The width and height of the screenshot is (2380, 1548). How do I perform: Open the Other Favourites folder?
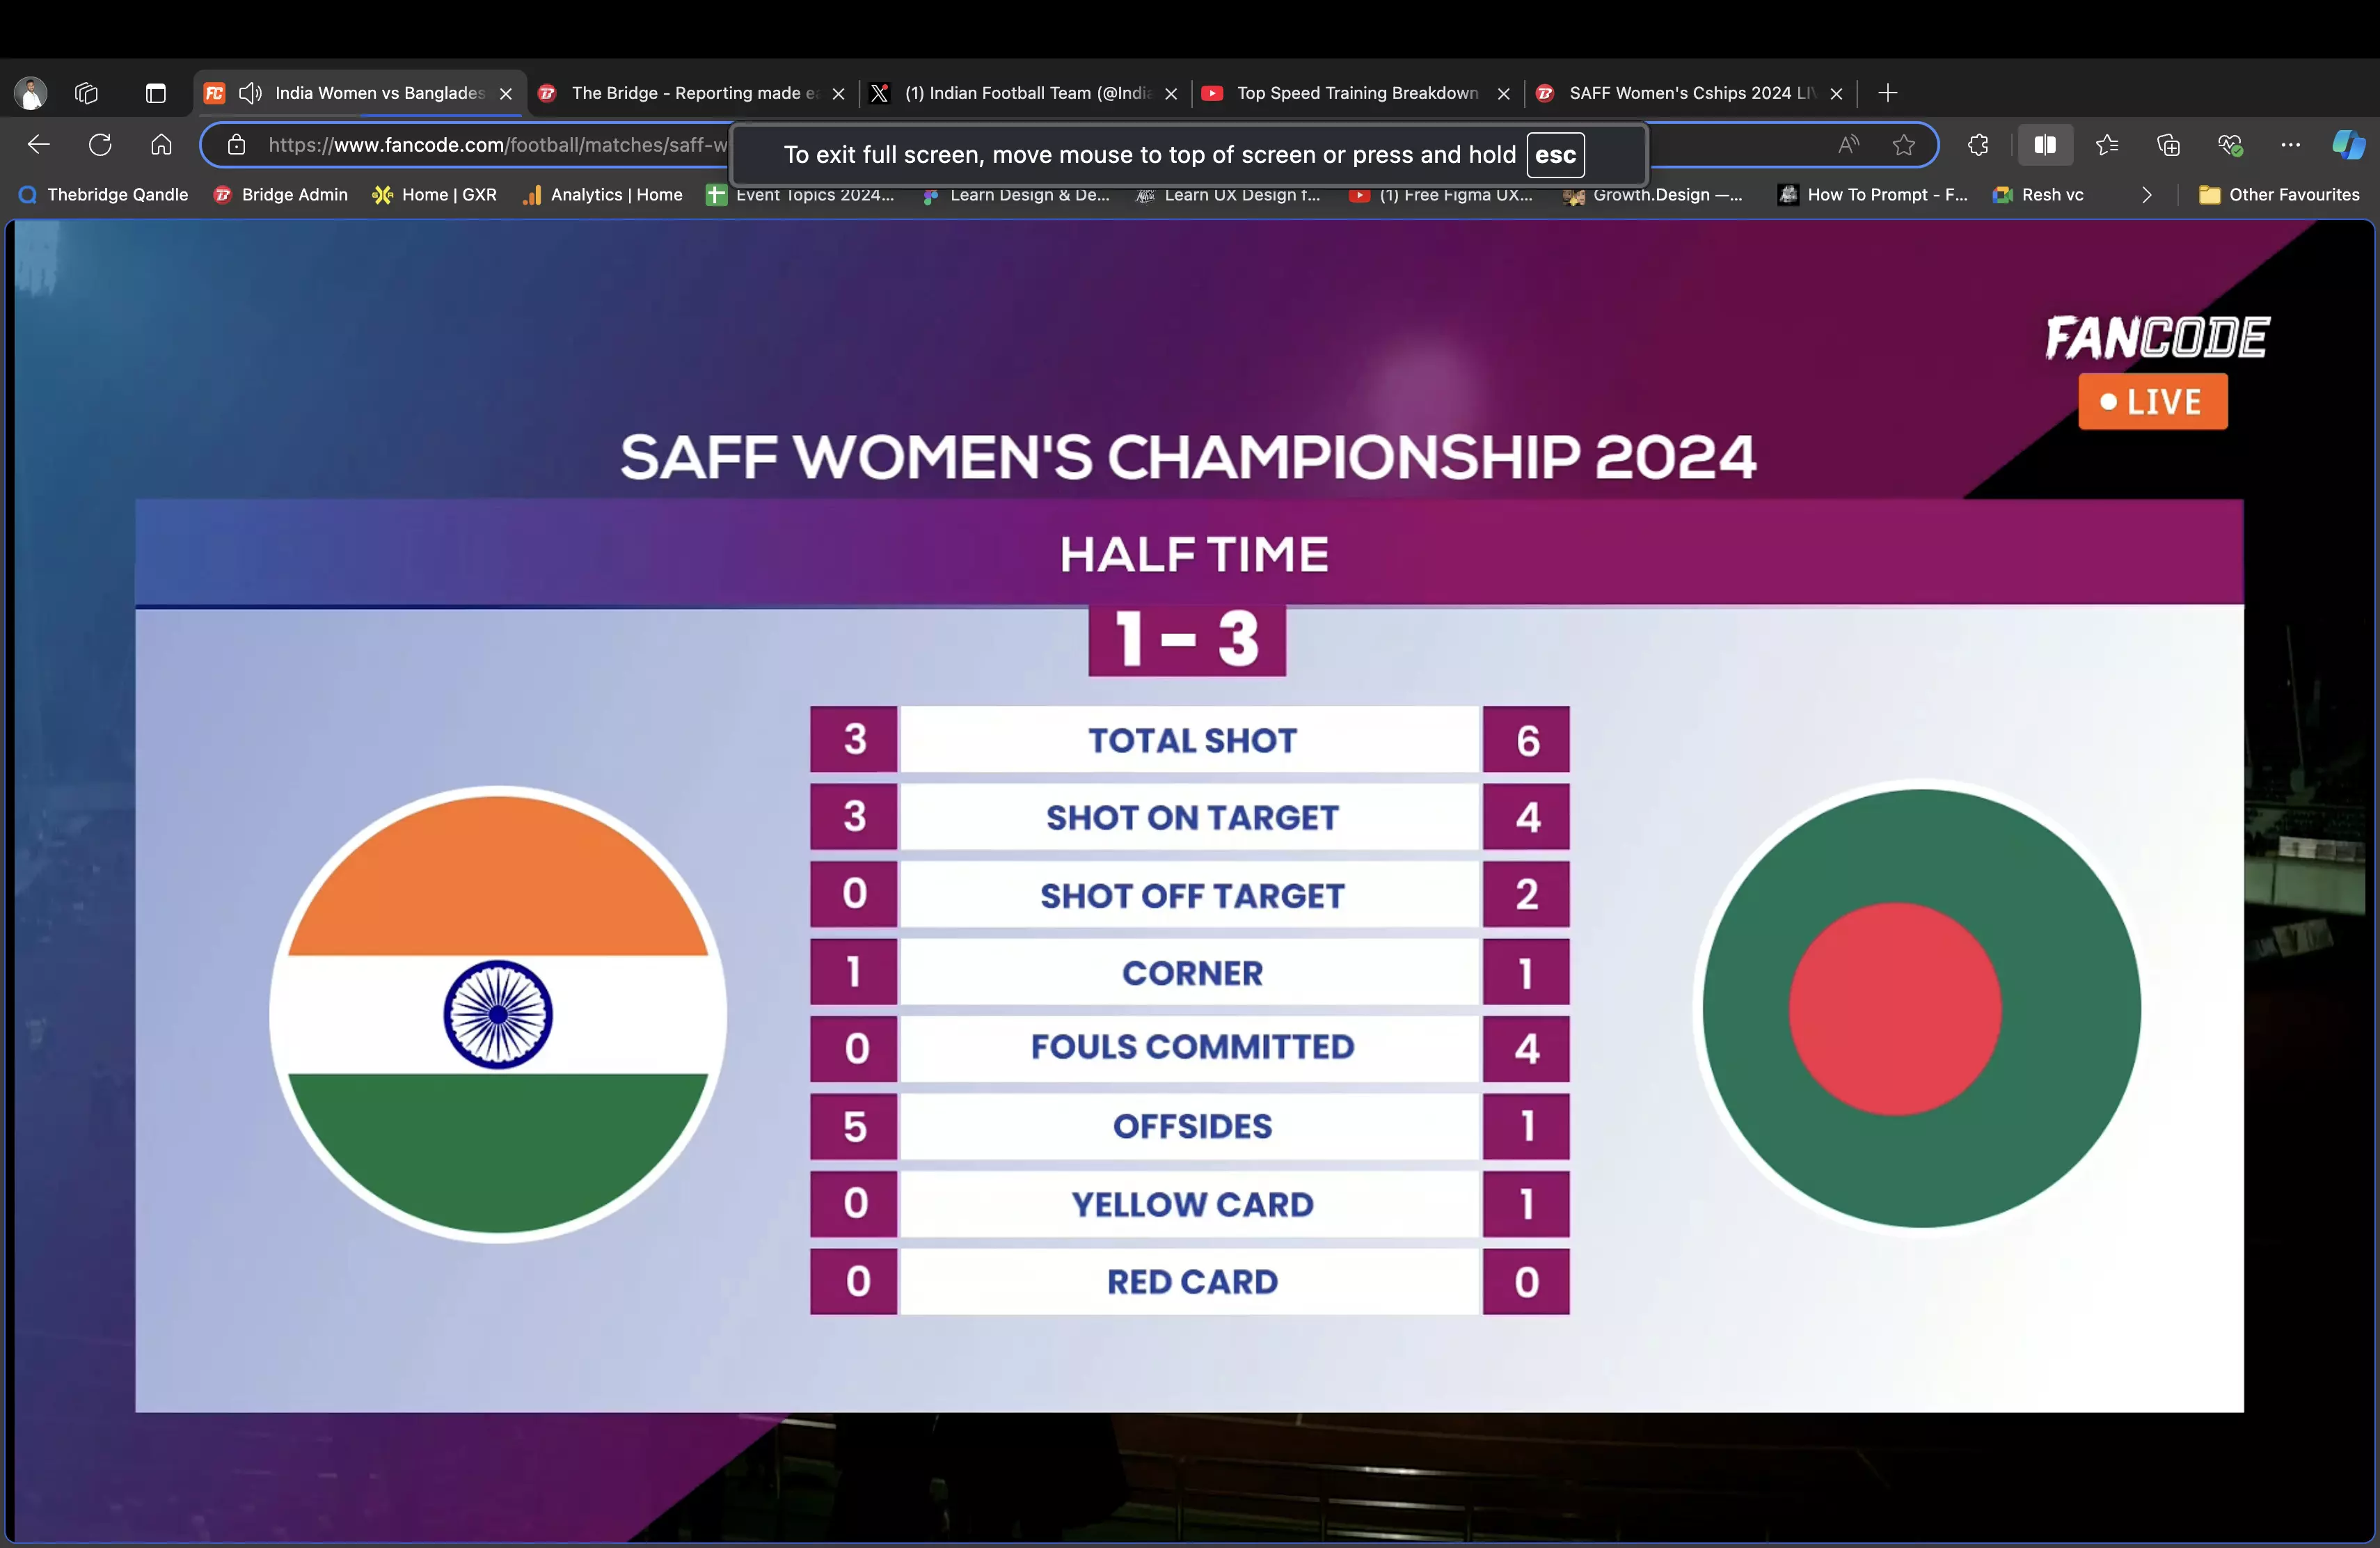tap(2279, 195)
